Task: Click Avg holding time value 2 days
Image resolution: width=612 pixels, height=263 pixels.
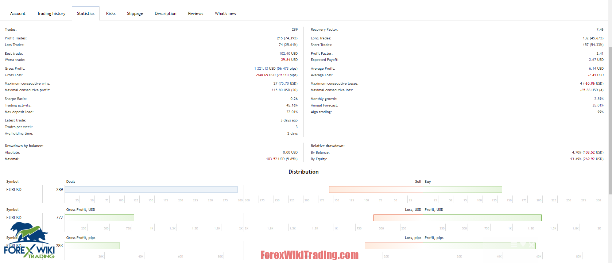Action: click(293, 134)
